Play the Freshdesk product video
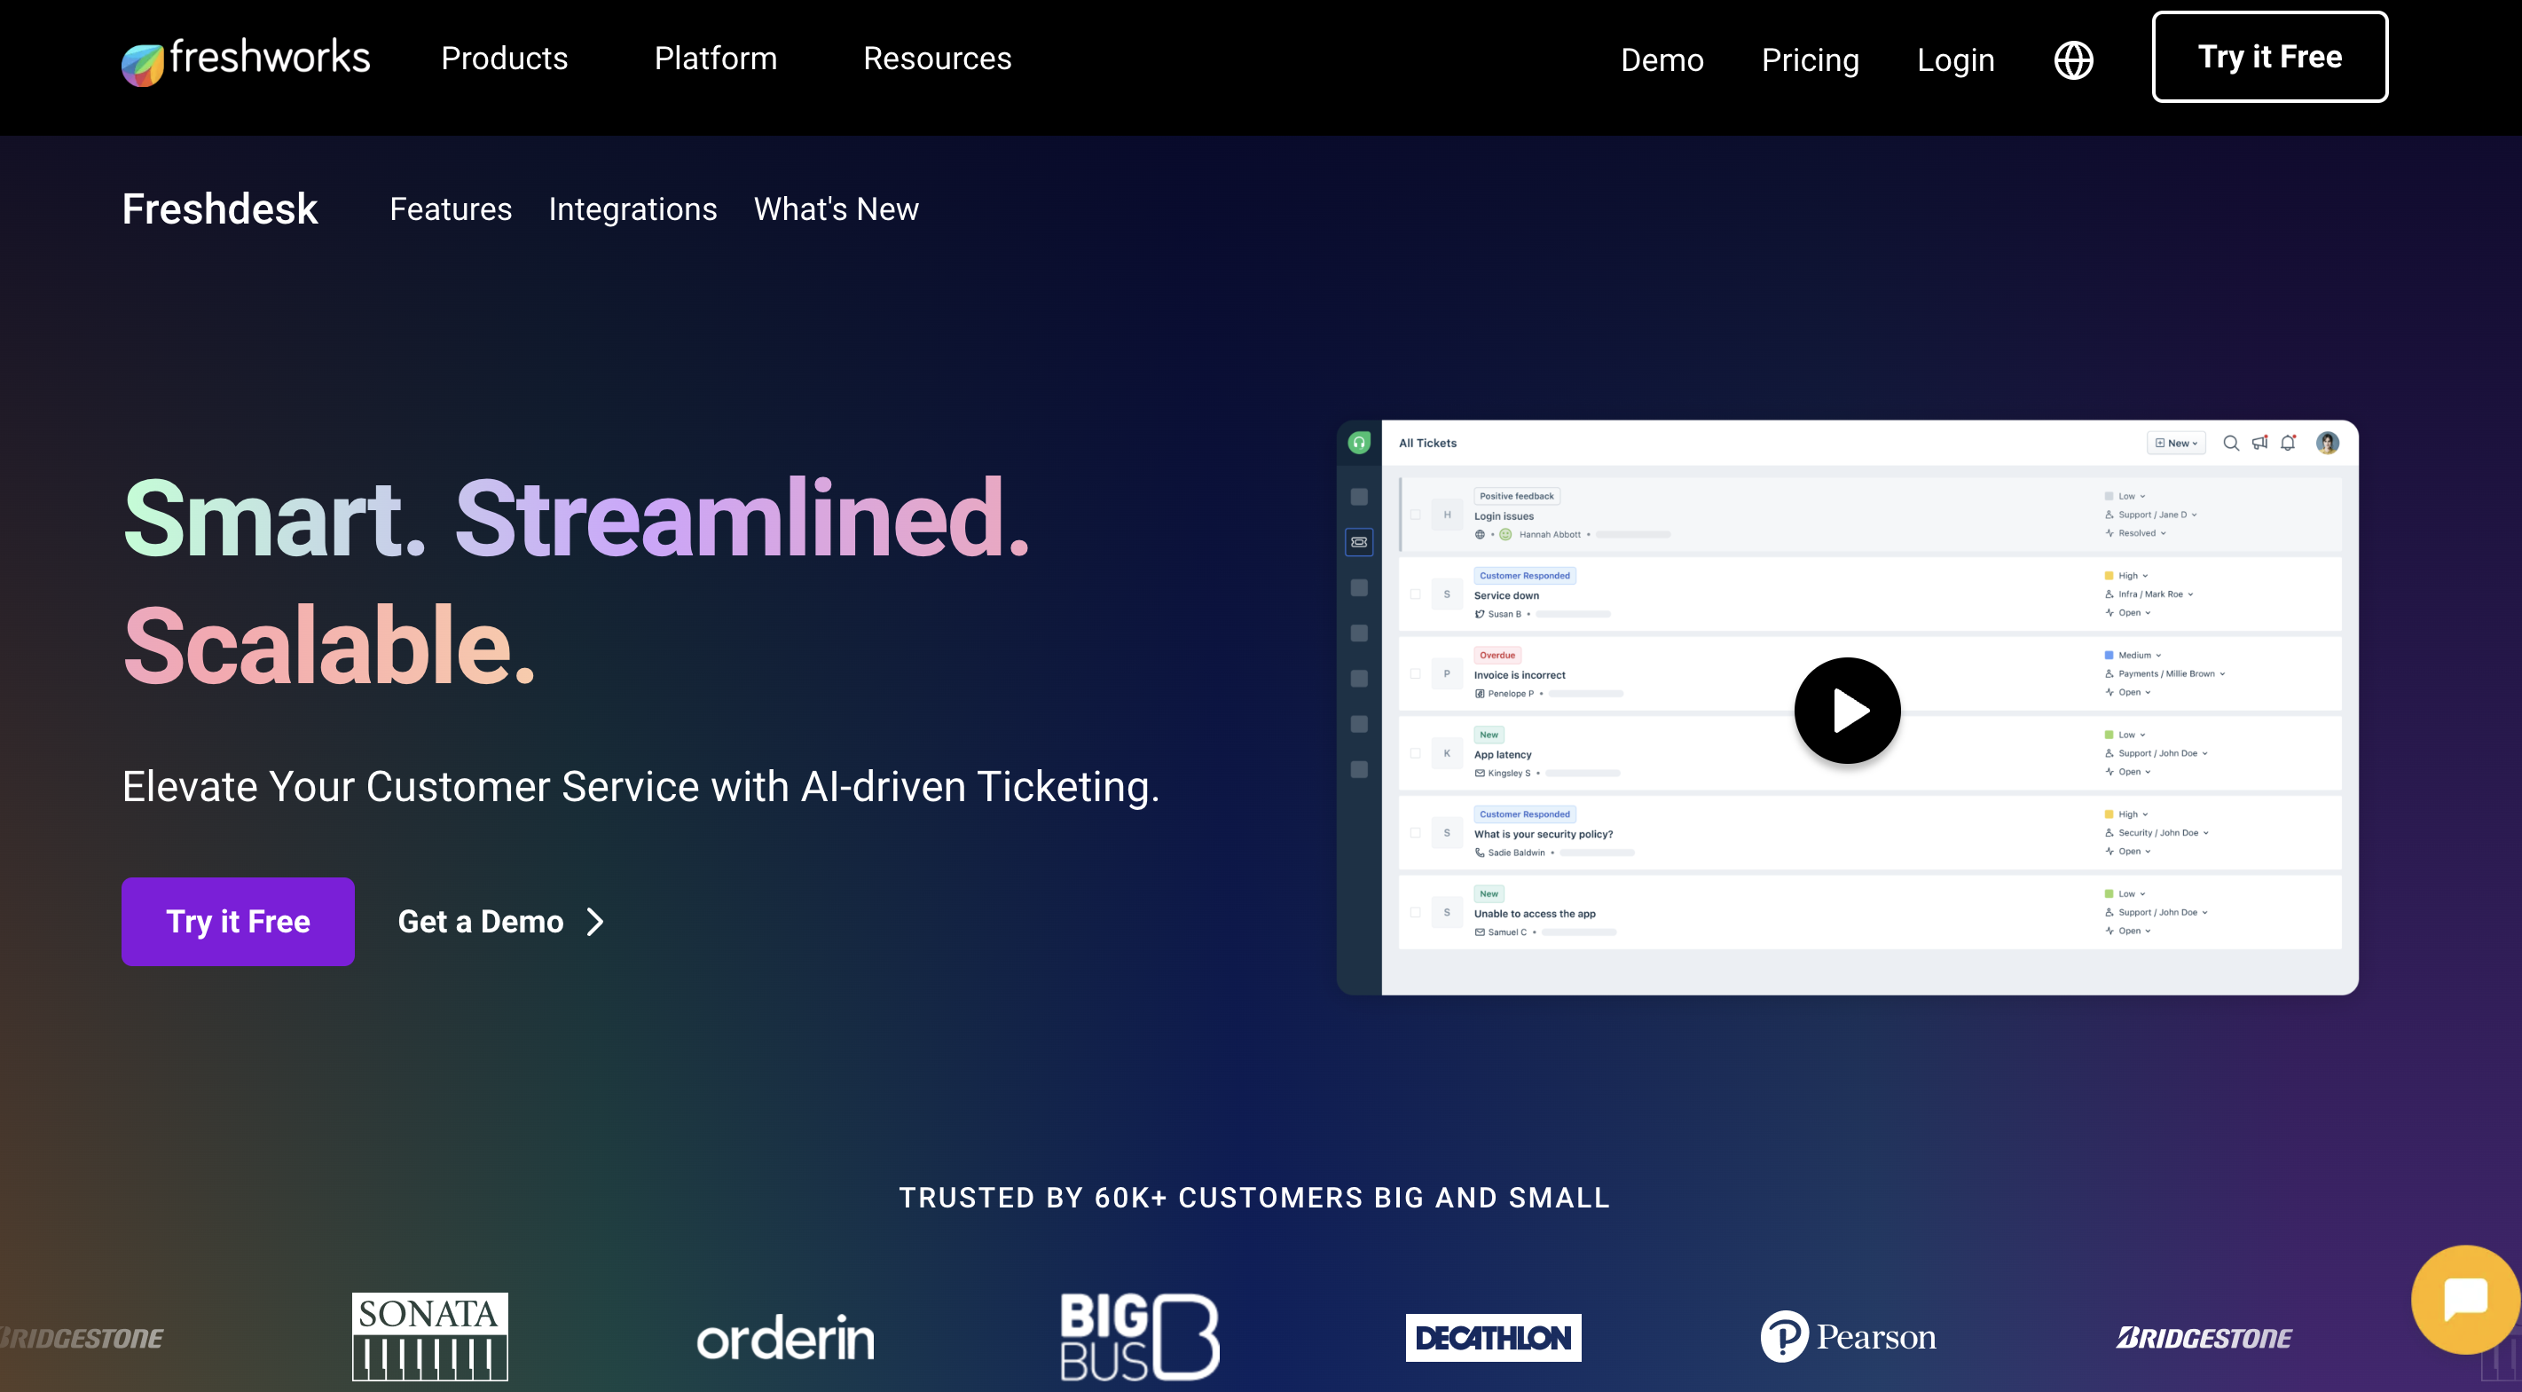The image size is (2522, 1392). [1846, 710]
